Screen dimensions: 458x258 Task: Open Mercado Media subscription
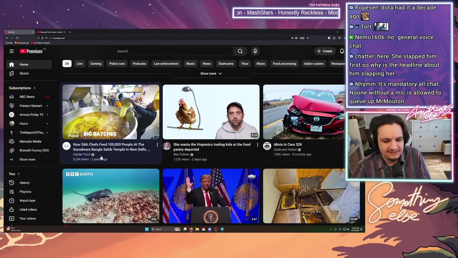click(29, 142)
